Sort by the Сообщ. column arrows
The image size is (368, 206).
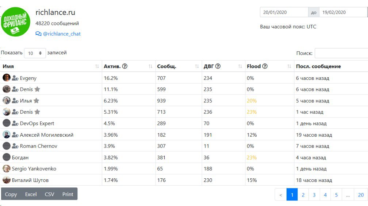[x=197, y=66]
